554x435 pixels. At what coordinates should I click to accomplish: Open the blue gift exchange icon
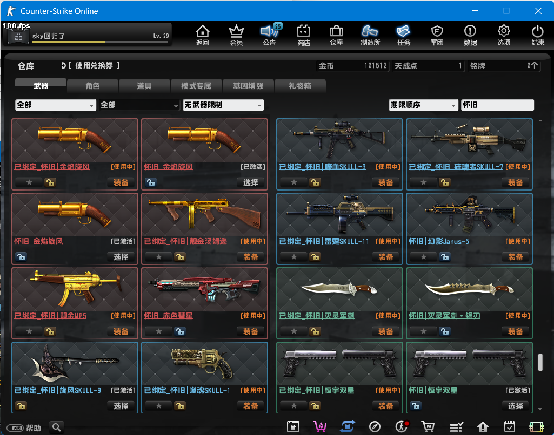(348, 426)
